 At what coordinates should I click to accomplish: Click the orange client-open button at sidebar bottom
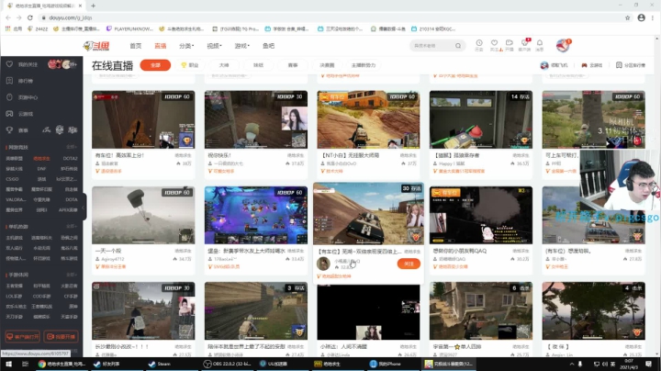[22, 336]
